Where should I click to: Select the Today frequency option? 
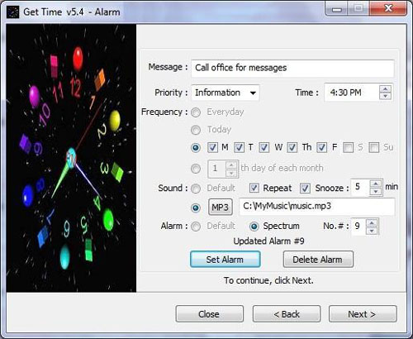[x=196, y=130]
